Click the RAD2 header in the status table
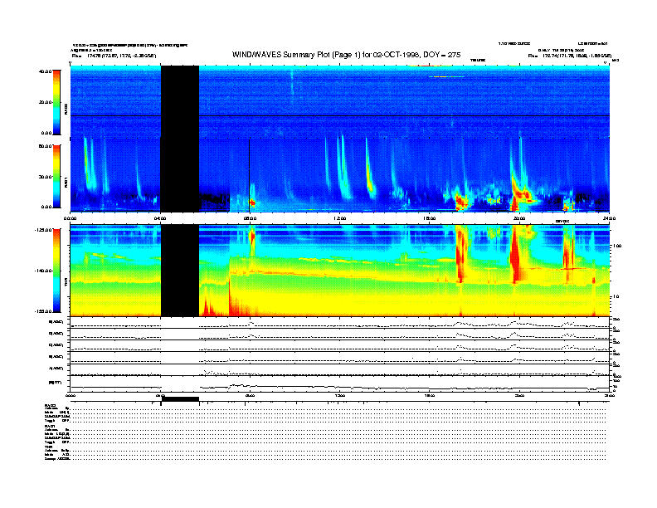 click(x=50, y=405)
